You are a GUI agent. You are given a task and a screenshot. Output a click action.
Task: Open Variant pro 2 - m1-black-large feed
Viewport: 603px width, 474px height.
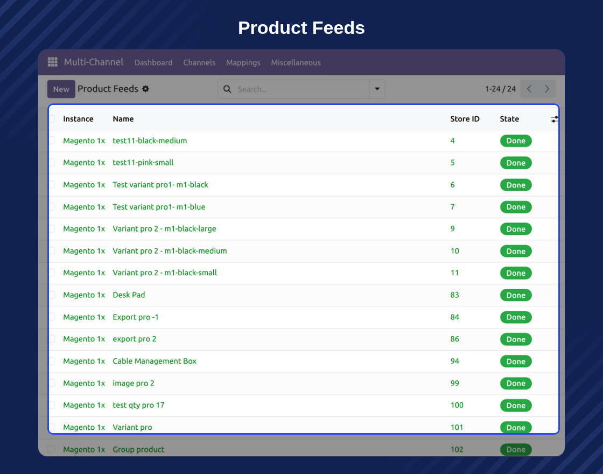click(x=164, y=229)
